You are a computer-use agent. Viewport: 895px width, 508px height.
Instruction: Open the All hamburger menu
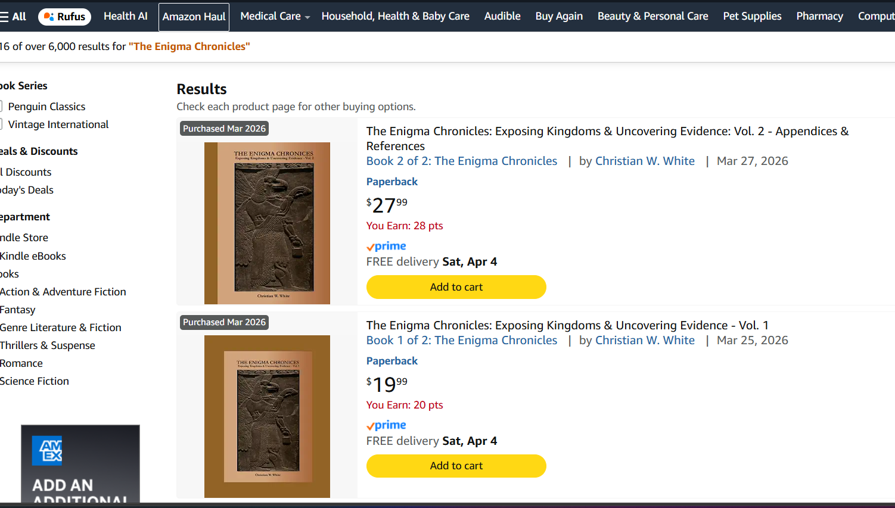coord(13,17)
